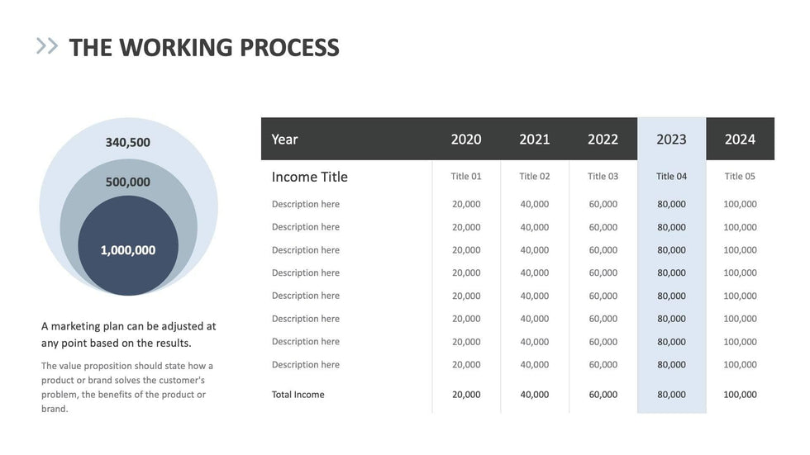Click the highlighted "Title 04" cell
Image resolution: width=810 pixels, height=455 pixels.
pyautogui.click(x=671, y=176)
